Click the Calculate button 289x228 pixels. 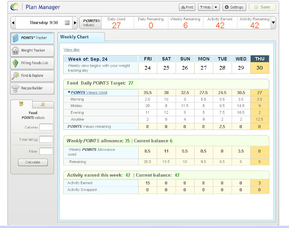click(33, 162)
